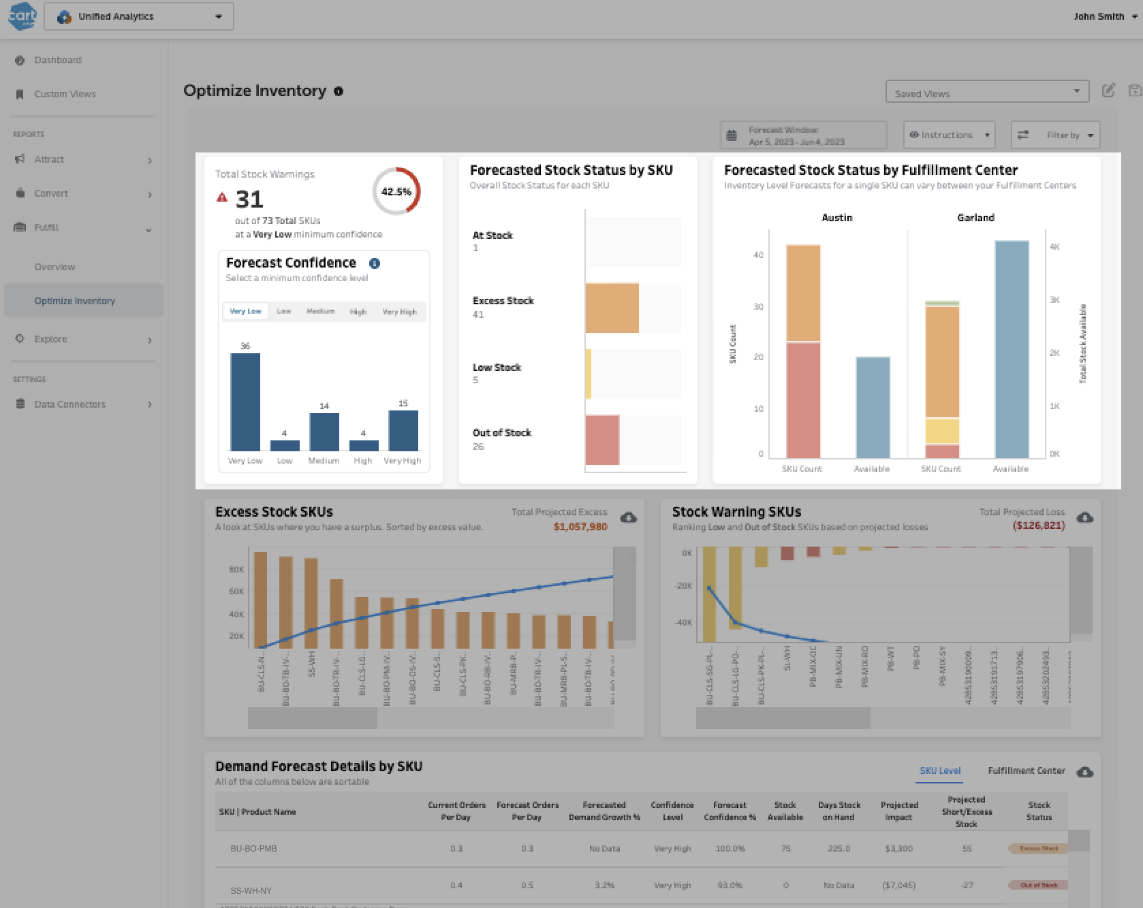Click the Excess Stock status badge
Screen dimensions: 1143x908
tap(1039, 849)
